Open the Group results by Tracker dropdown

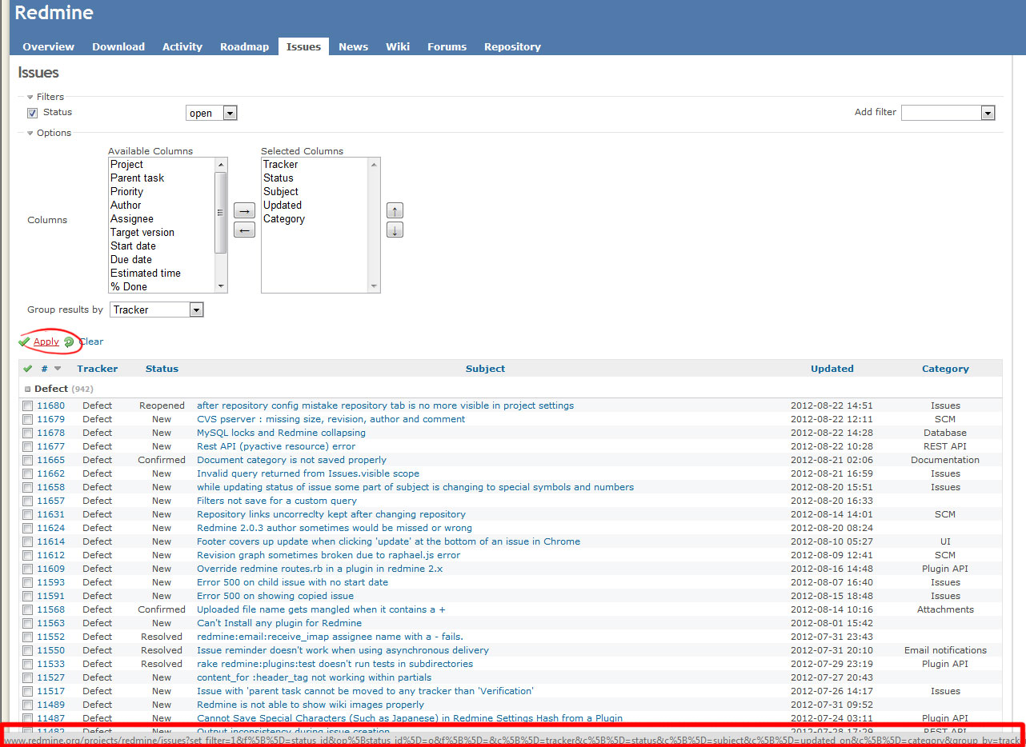pyautogui.click(x=157, y=310)
